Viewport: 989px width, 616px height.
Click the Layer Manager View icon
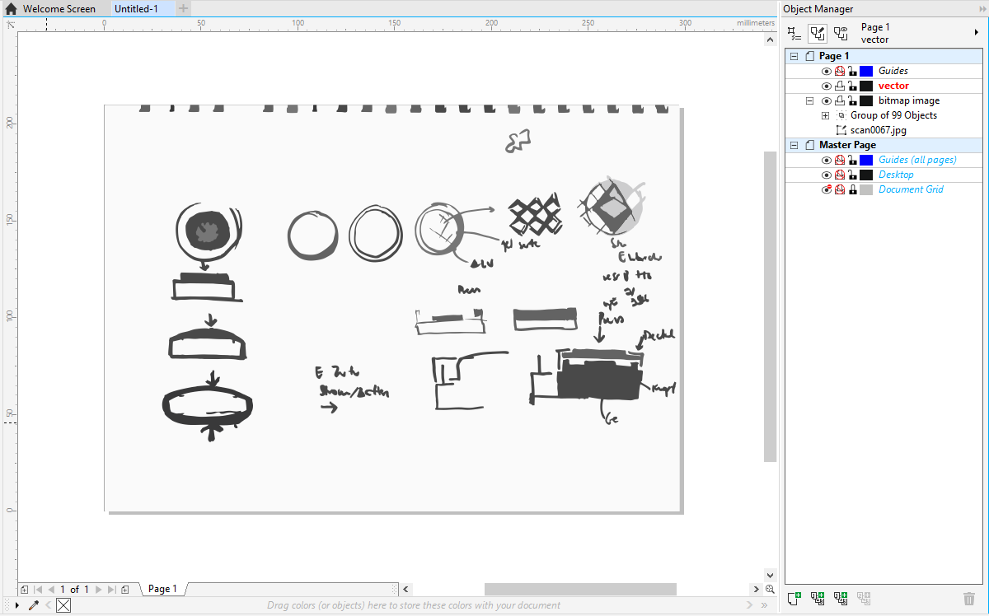[841, 33]
